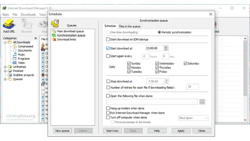
Task: Open the Downloads menu
Action: pos(28,15)
